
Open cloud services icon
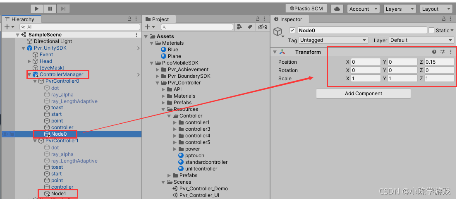click(x=337, y=9)
